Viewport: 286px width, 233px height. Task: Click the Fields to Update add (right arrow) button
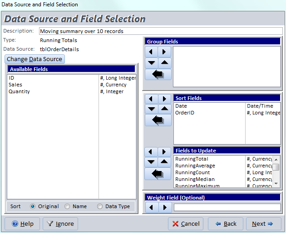[164, 152]
